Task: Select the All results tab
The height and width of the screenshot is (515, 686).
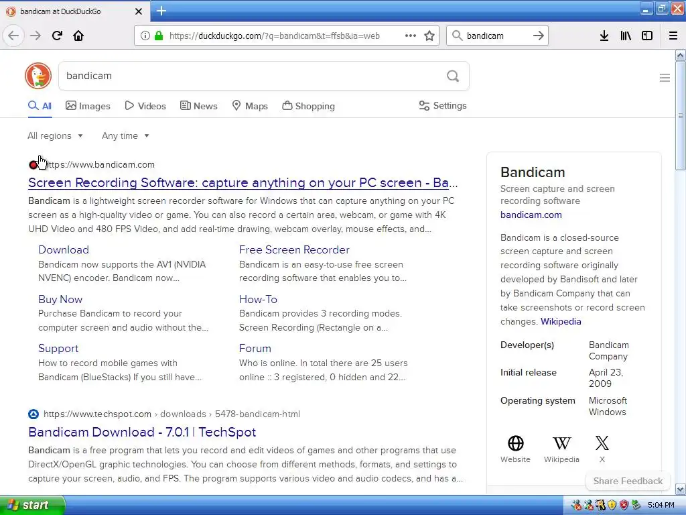Action: click(40, 106)
